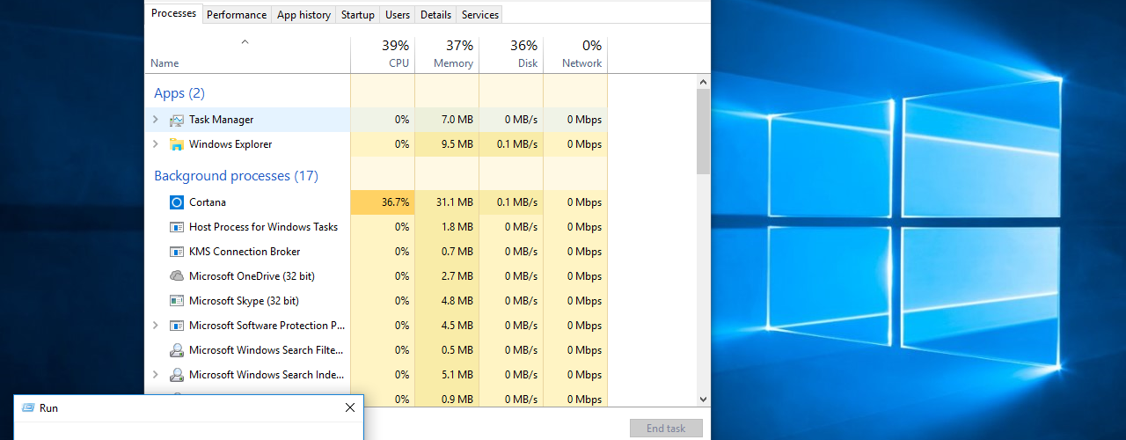The width and height of the screenshot is (1126, 440).
Task: Click the KMS Connection Broker icon
Action: [x=177, y=252]
